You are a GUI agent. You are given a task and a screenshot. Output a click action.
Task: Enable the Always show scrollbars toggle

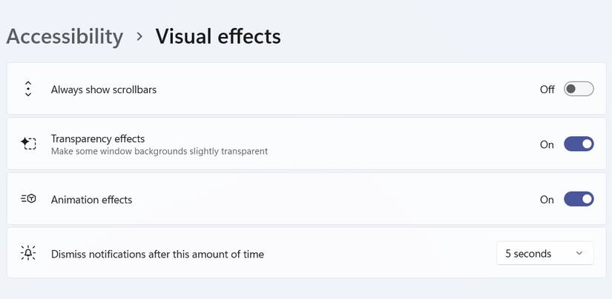point(579,90)
